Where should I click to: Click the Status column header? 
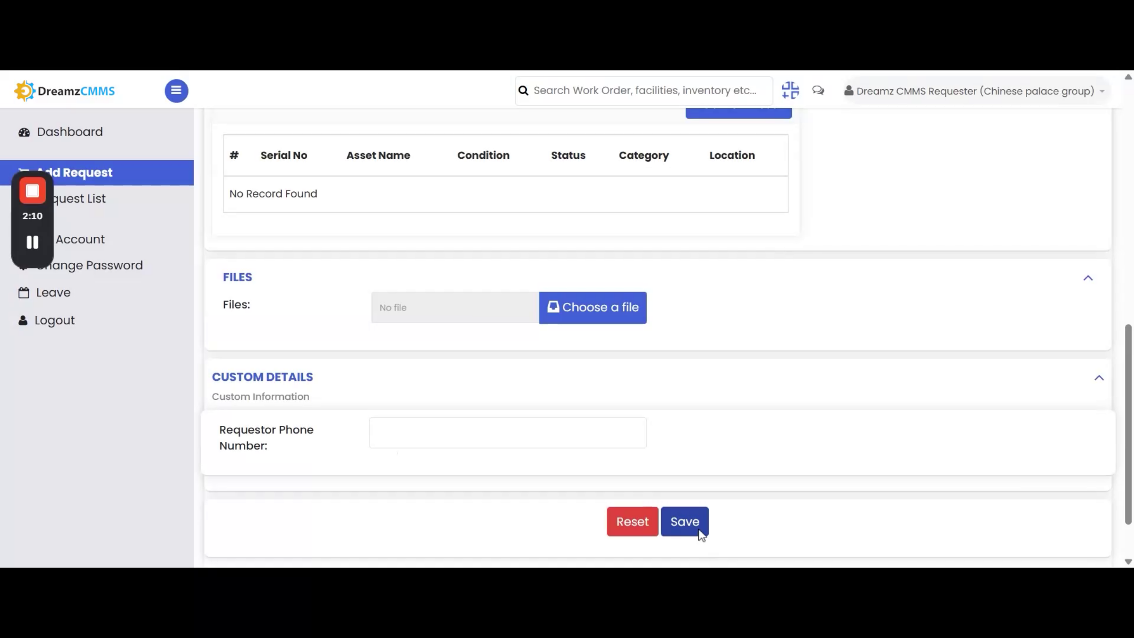[568, 155]
